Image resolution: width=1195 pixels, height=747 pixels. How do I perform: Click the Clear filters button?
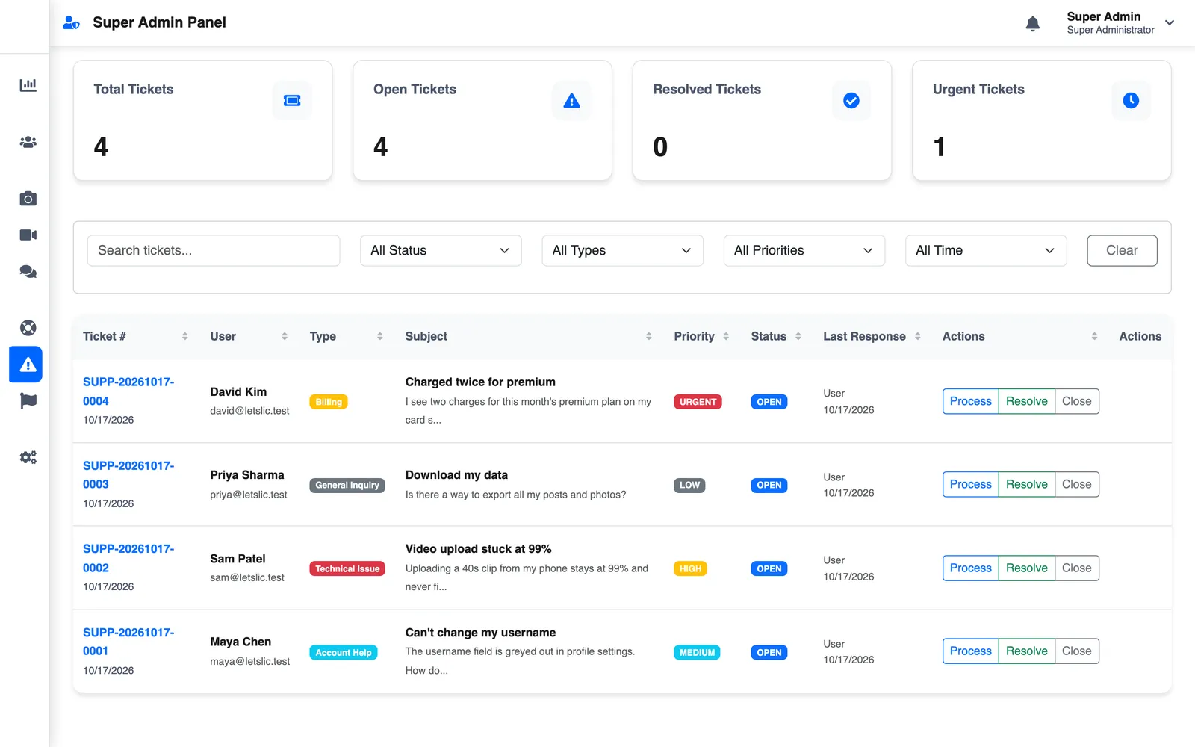click(x=1122, y=250)
